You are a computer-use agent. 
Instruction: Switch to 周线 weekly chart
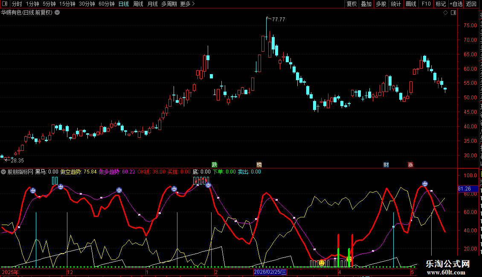138,4
